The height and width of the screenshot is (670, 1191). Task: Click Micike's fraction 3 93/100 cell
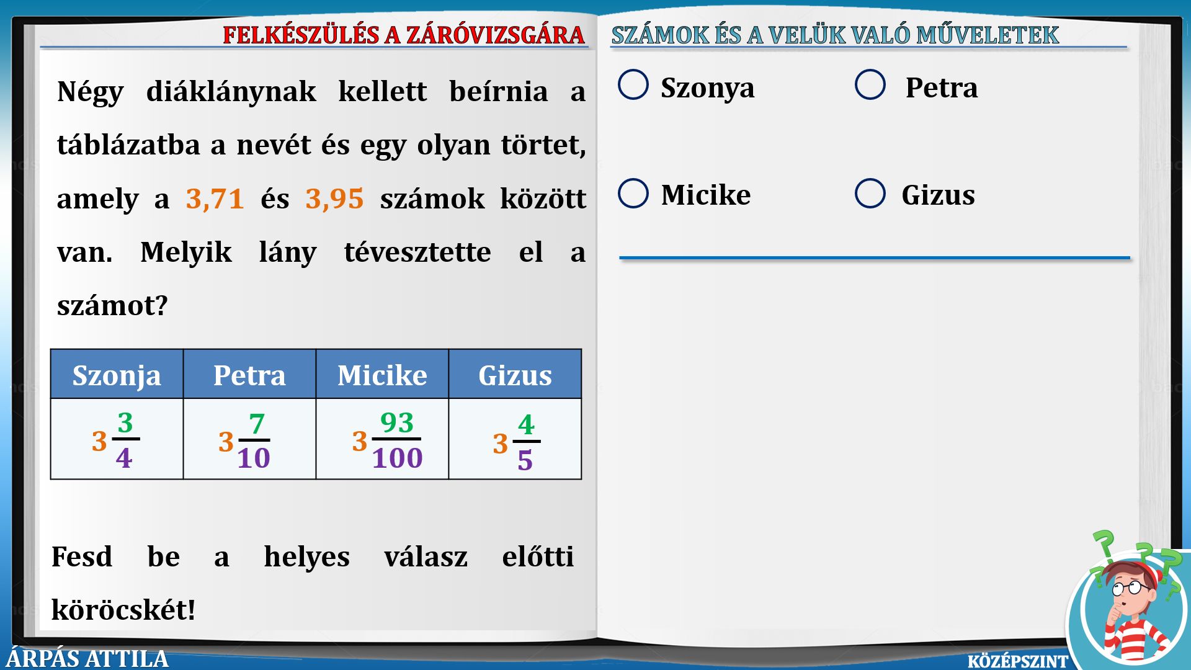coord(382,440)
